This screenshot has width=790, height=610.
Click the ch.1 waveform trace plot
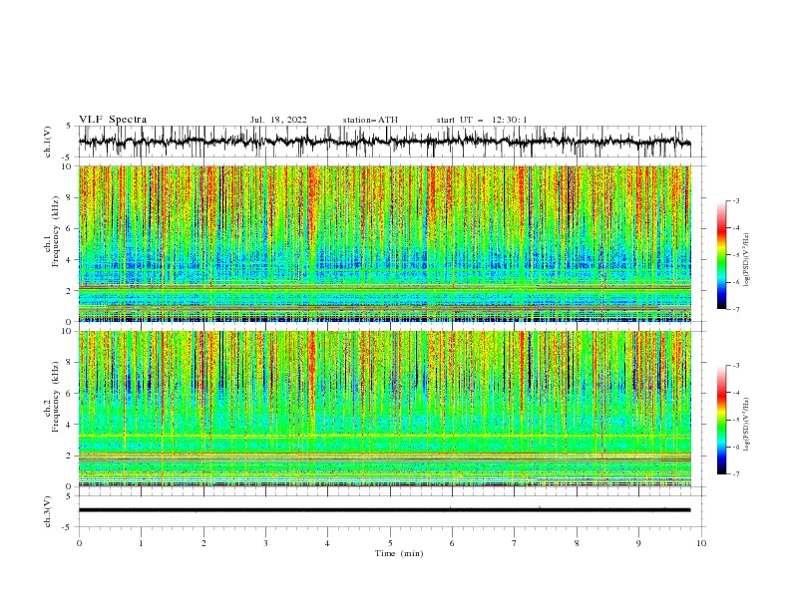[384, 142]
